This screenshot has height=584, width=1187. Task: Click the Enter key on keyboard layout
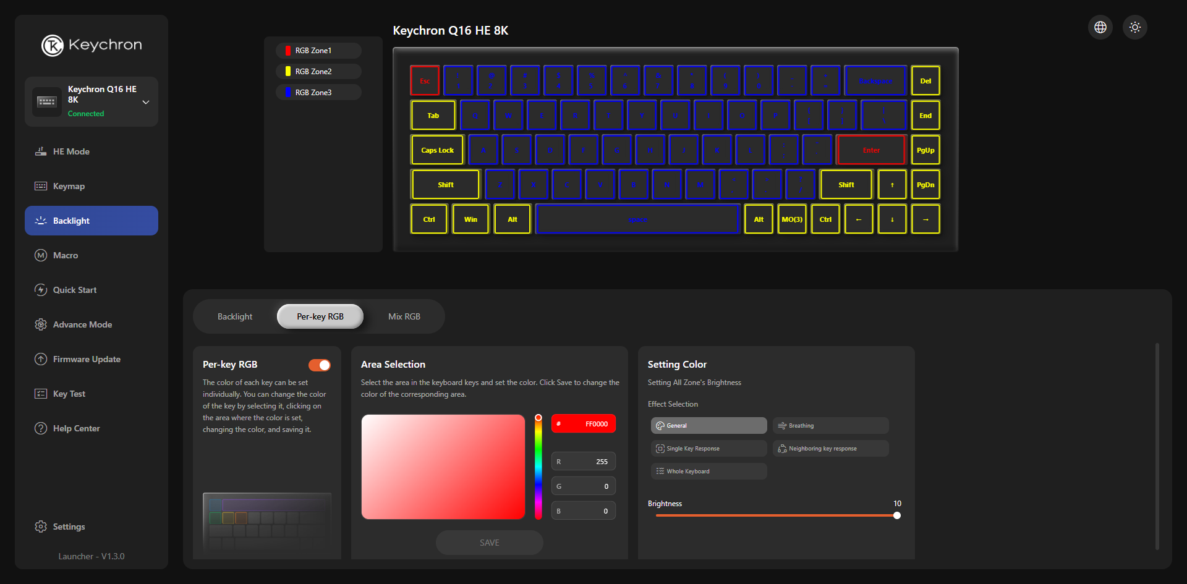pos(870,150)
